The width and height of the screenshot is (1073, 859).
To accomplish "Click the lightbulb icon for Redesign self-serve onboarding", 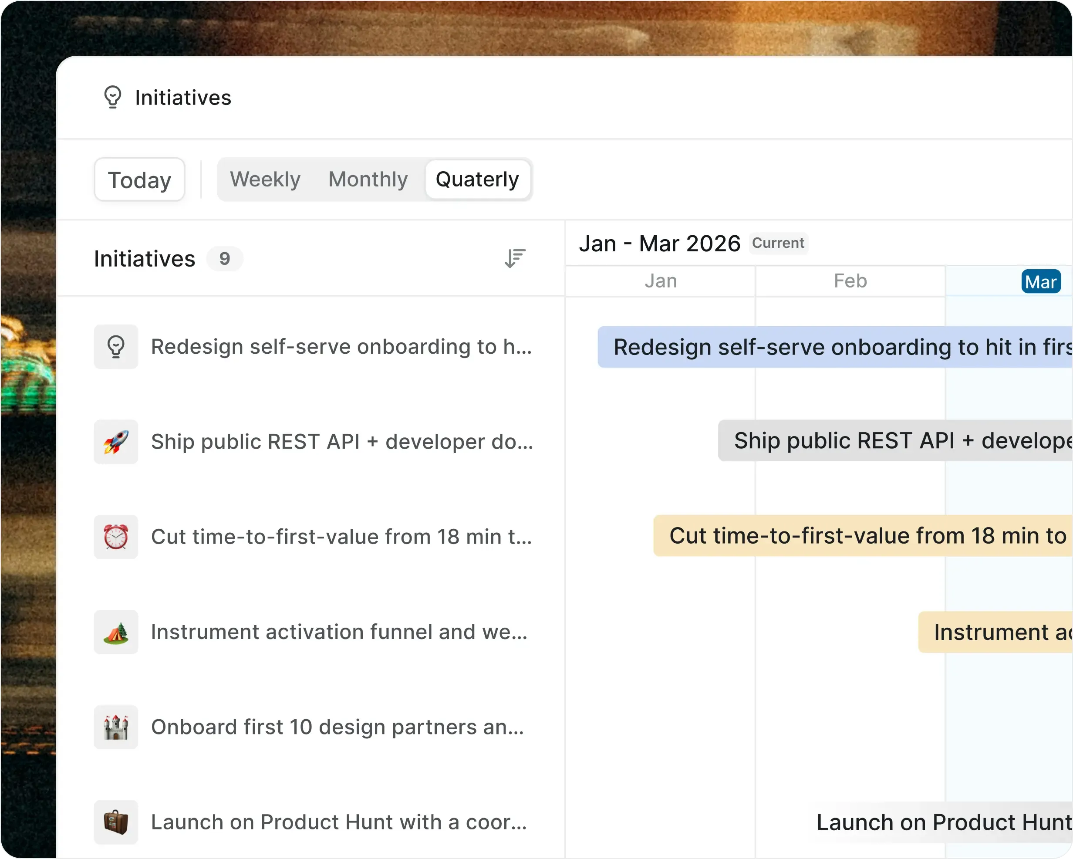I will (116, 347).
